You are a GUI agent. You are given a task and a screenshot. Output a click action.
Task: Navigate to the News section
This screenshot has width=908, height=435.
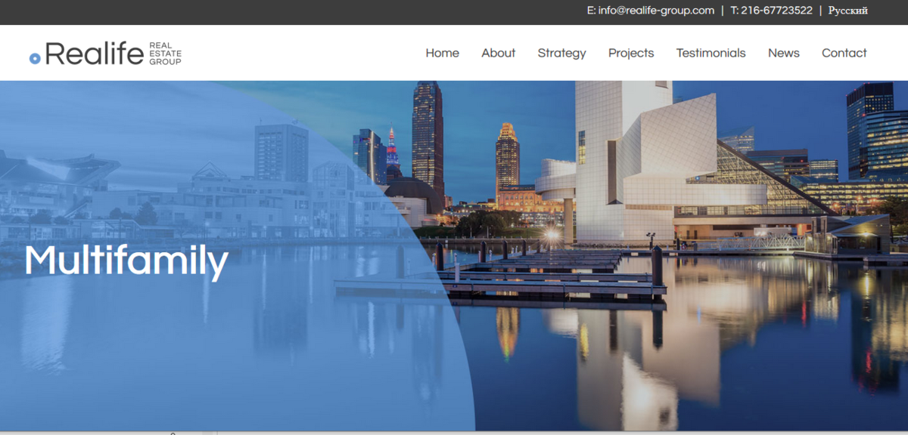click(x=783, y=53)
